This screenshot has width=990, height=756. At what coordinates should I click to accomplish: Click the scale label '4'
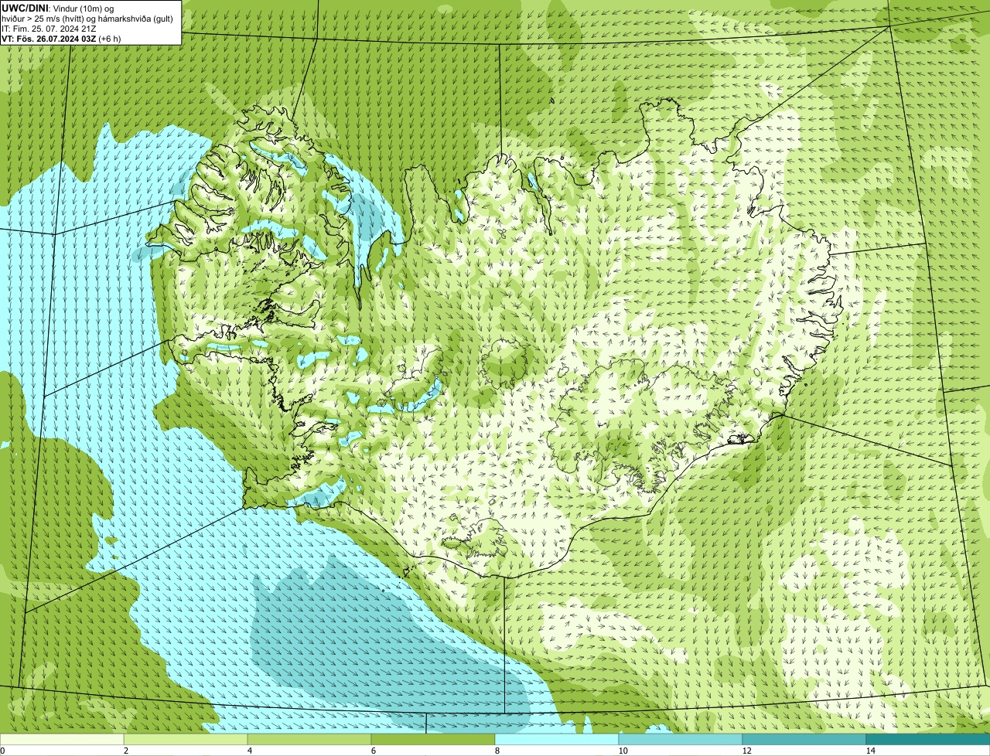tap(248, 751)
